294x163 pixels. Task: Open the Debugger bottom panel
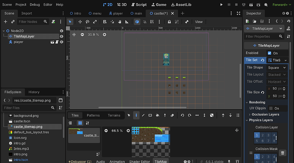[80, 161]
